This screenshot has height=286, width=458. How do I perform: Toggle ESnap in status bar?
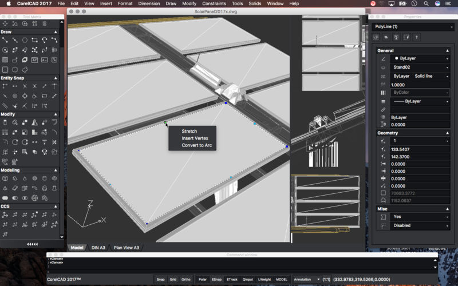pos(216,279)
